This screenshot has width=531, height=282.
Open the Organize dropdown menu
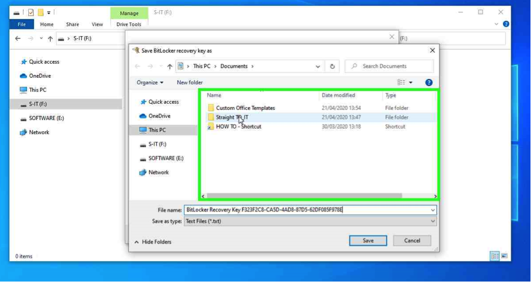[150, 82]
